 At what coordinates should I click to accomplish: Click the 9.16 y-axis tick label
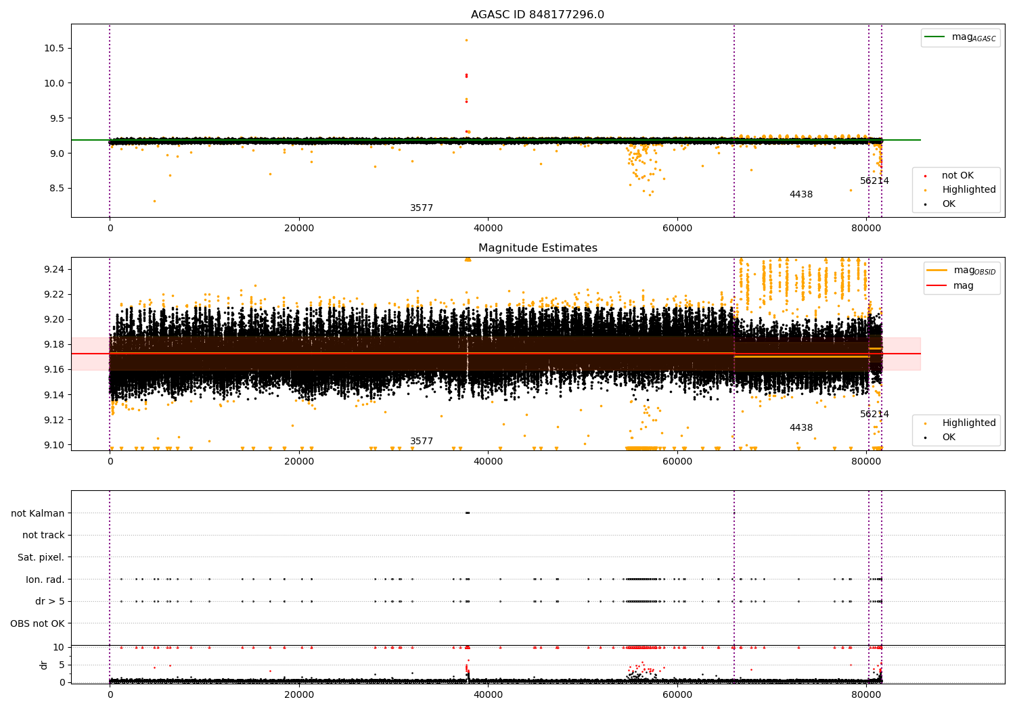(55, 369)
